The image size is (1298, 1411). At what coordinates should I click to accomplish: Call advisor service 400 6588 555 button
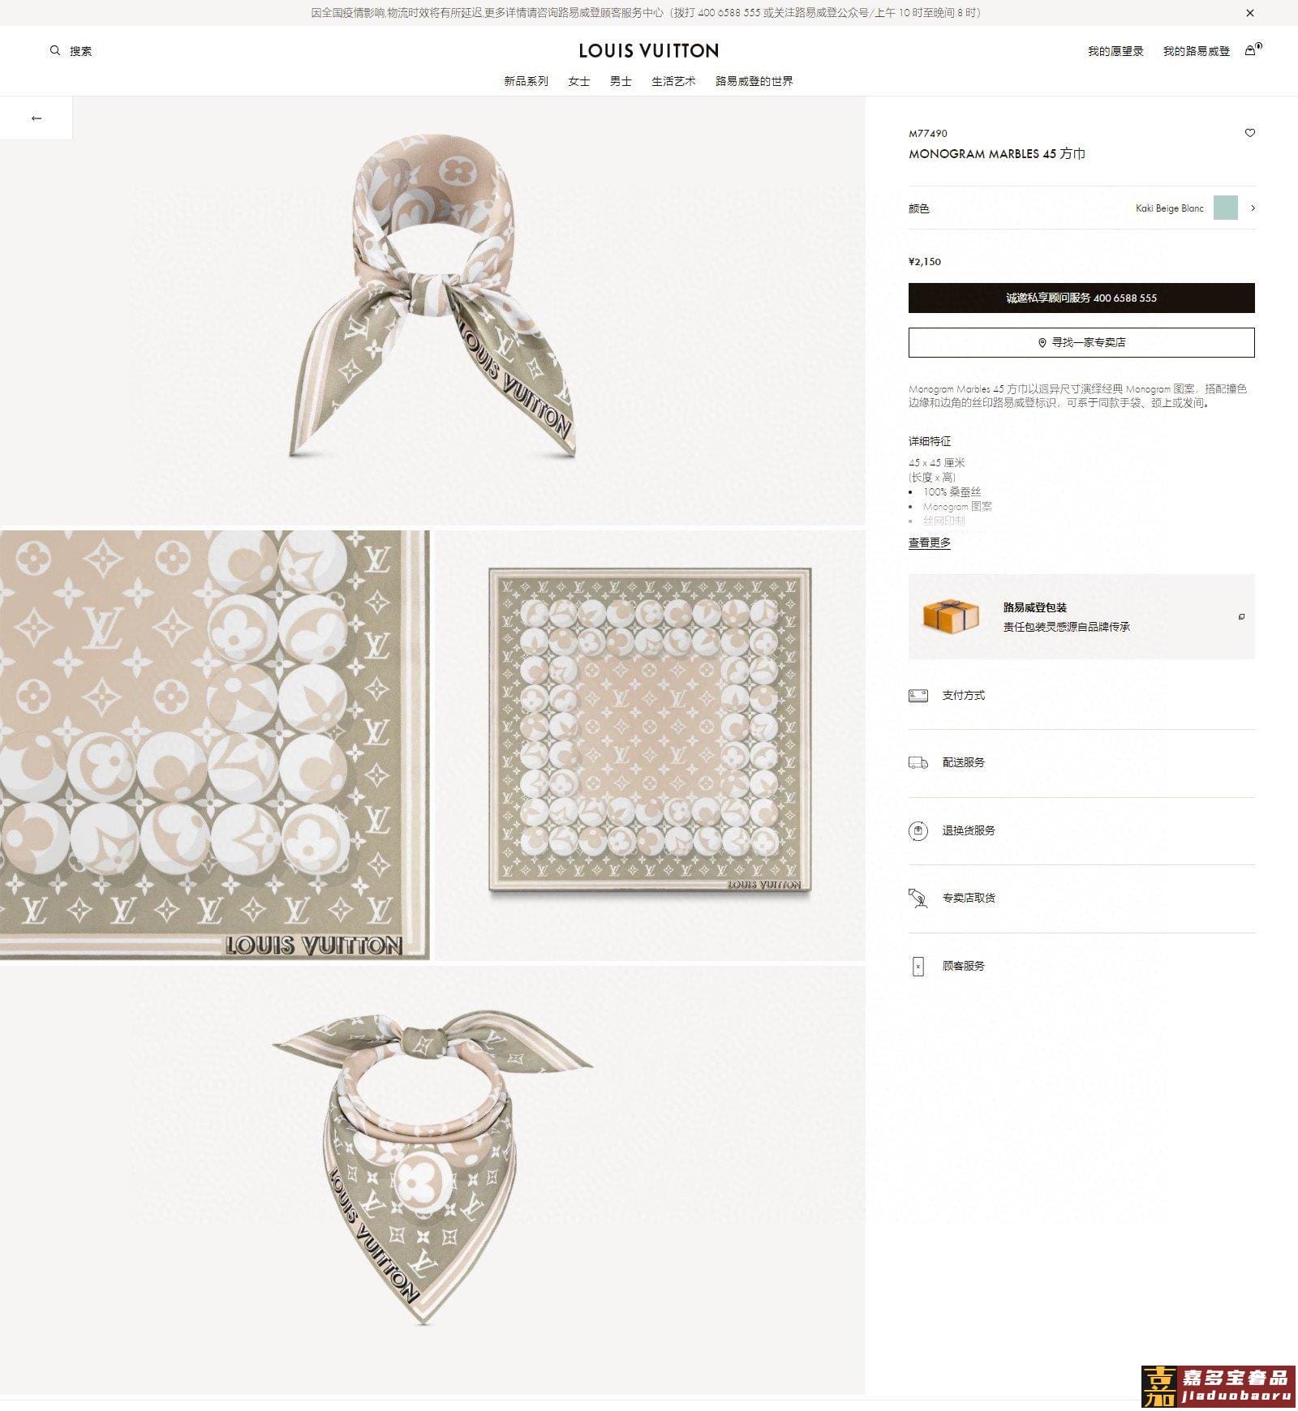(x=1081, y=298)
